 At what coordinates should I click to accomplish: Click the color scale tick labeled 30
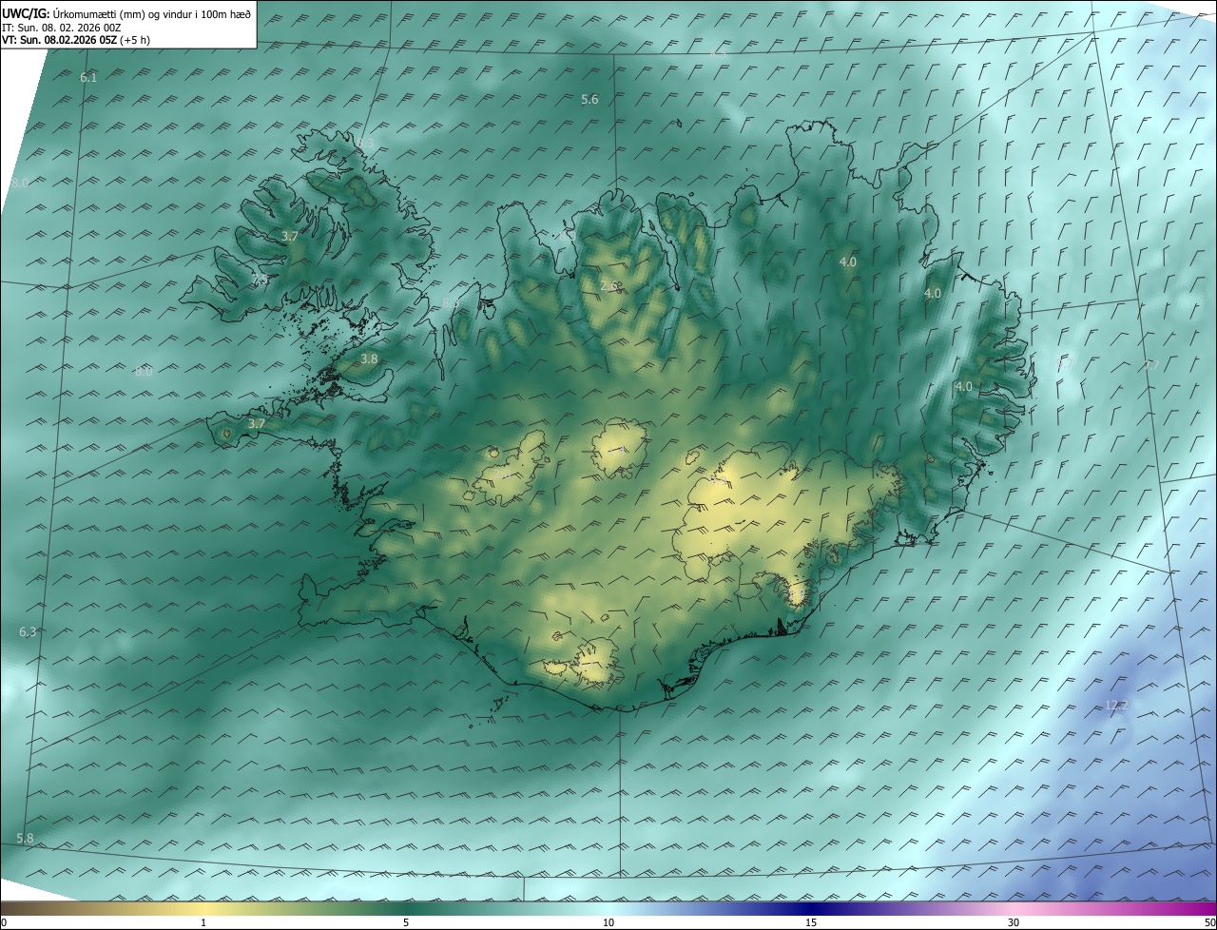point(1014,922)
